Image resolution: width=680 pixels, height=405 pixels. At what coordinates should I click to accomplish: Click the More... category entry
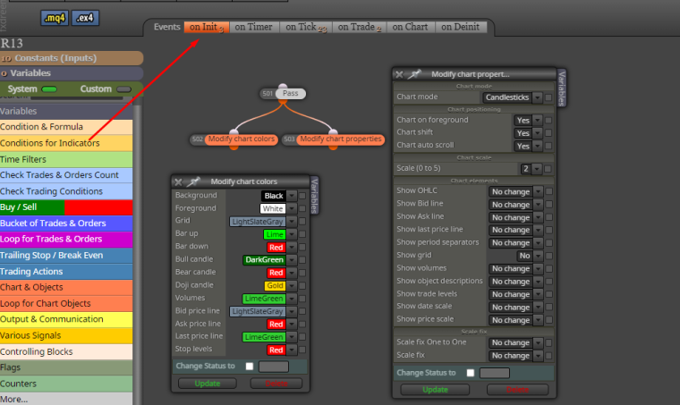(66, 399)
